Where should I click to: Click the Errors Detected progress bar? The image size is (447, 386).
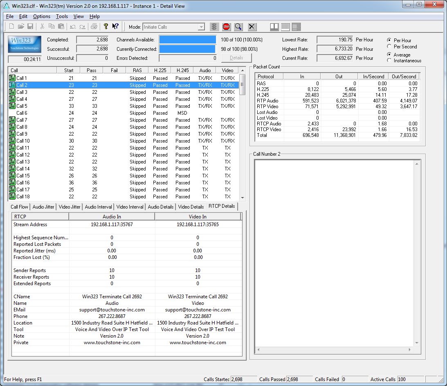click(188, 58)
